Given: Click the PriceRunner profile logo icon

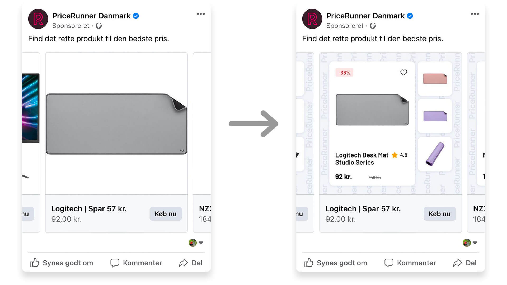Looking at the screenshot, I should coord(38,19).
